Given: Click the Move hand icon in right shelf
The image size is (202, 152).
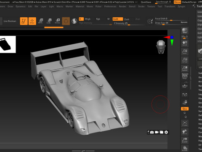Looking at the screenshot, I should [x=185, y=132].
